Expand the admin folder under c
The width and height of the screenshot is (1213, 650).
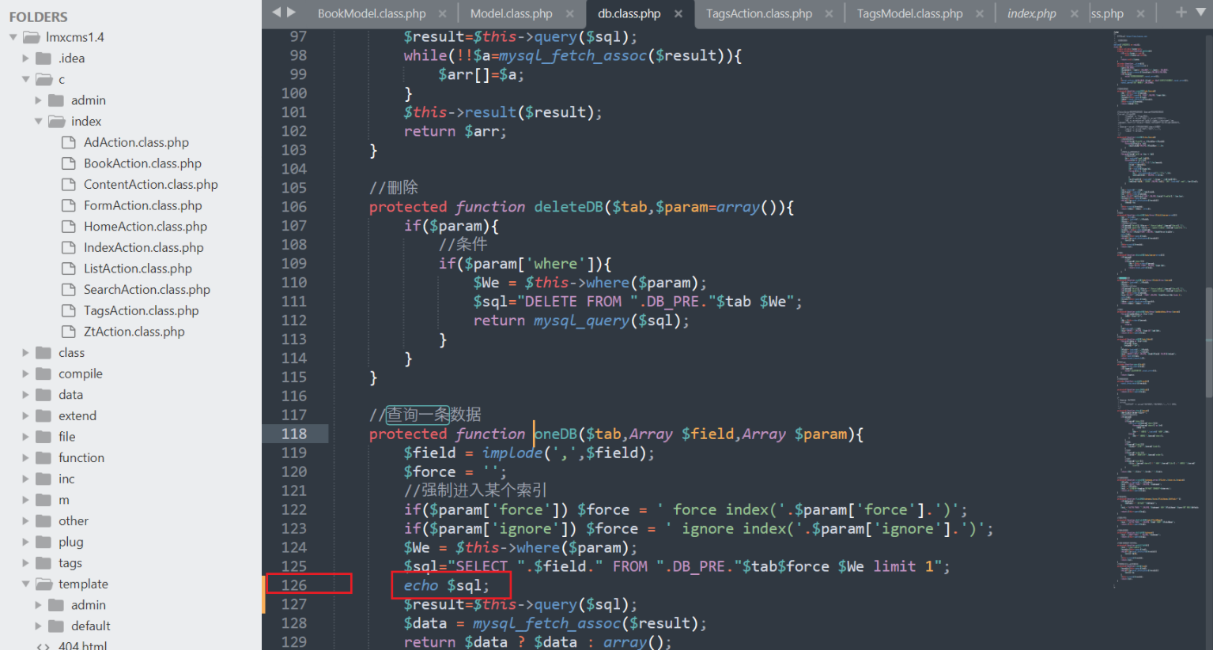click(38, 100)
